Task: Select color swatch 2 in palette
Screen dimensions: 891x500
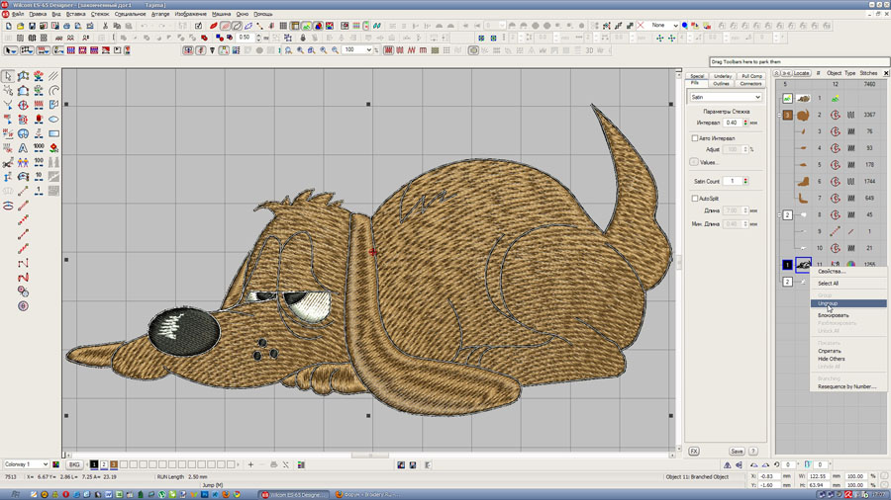Action: coord(104,464)
